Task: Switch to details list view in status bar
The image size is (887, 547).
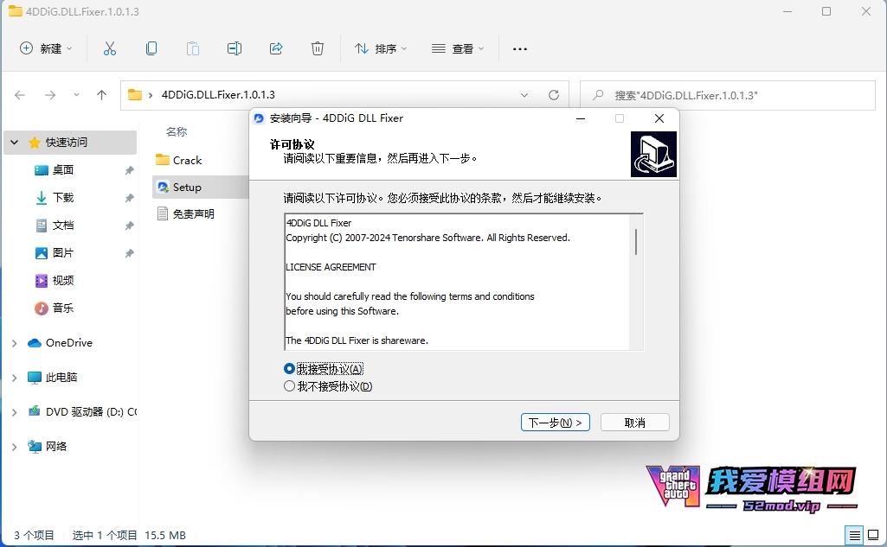Action: tap(855, 535)
